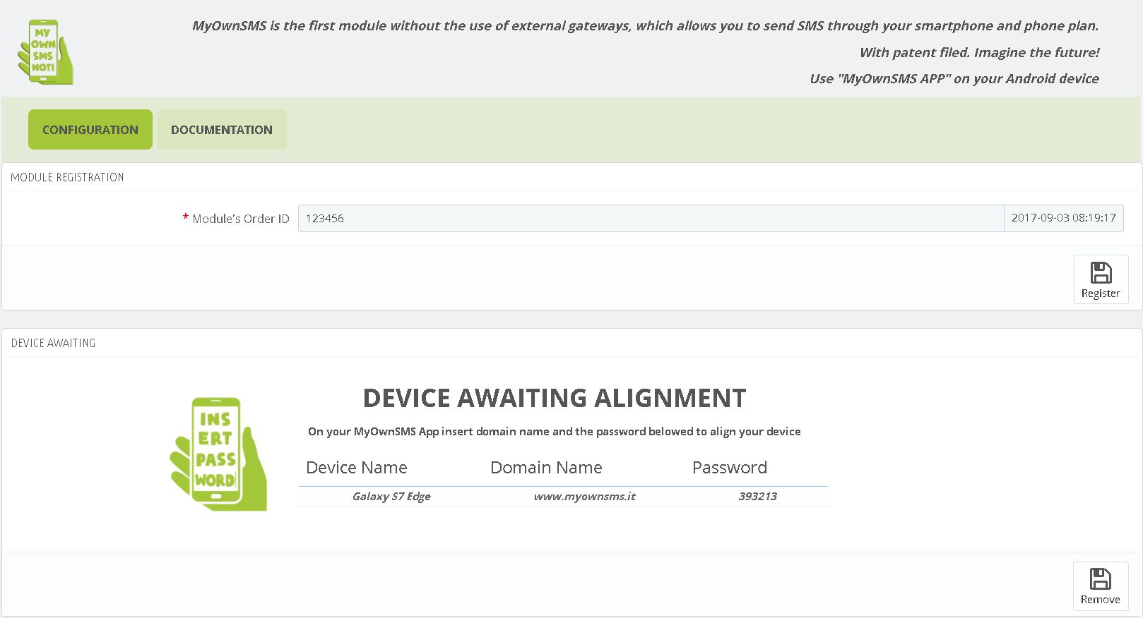Select the Domain Name column header

pyautogui.click(x=546, y=468)
